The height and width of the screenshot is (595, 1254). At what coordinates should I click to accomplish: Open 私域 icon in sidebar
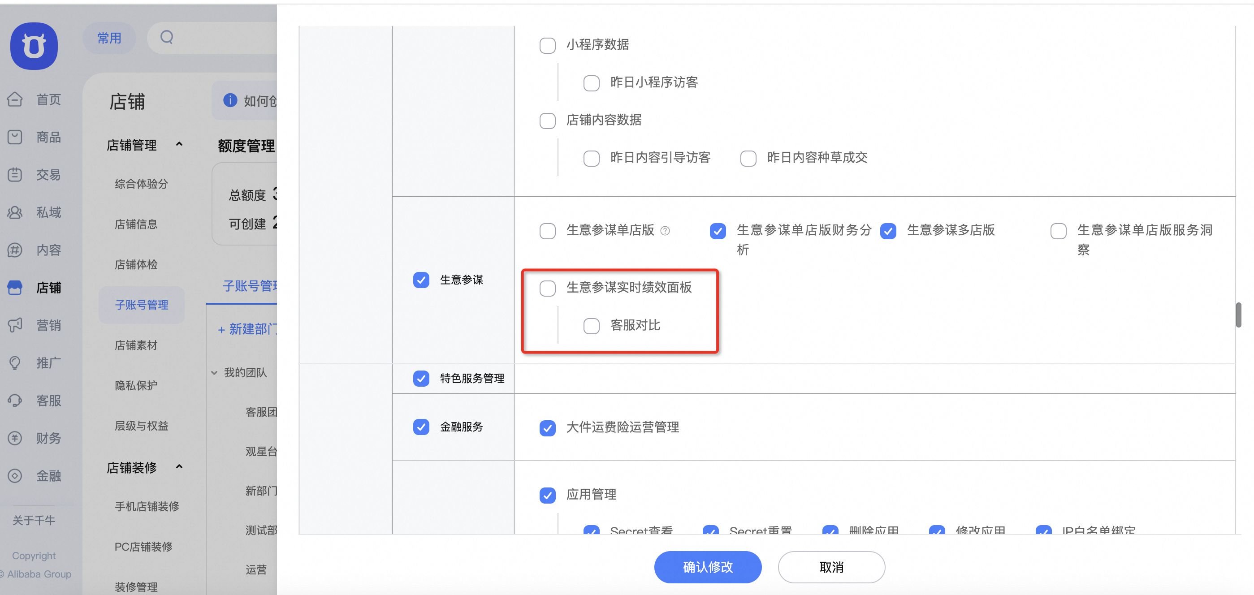click(15, 212)
